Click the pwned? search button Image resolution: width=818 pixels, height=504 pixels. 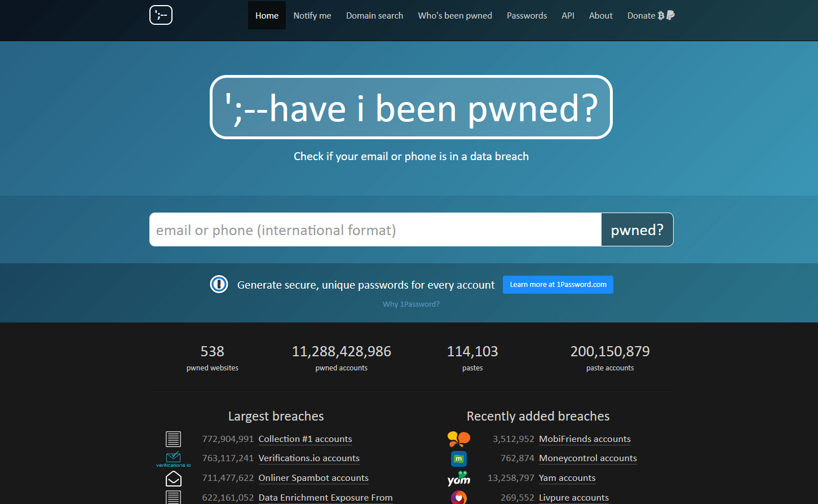[637, 229]
